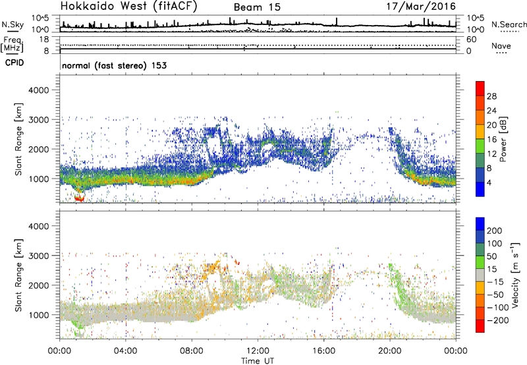Click the "Velocity [m s-1]" colorbar title
The image size is (527, 365).
click(x=514, y=275)
